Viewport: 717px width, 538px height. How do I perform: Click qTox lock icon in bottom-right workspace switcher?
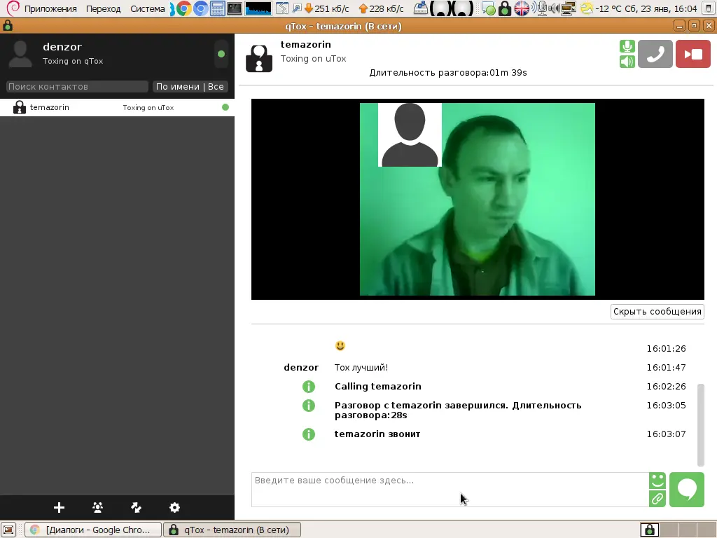pyautogui.click(x=649, y=530)
